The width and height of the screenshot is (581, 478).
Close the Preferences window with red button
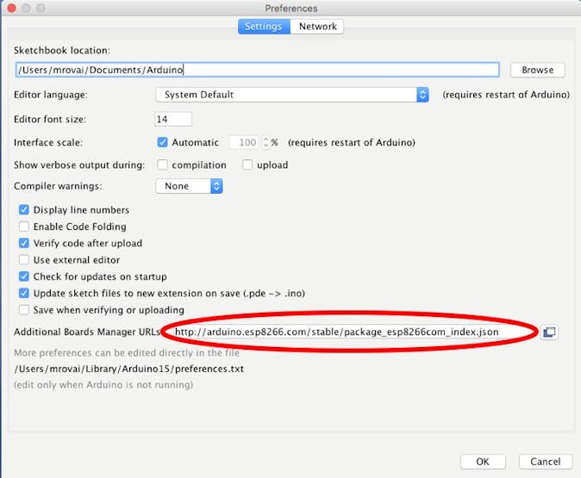[x=11, y=8]
